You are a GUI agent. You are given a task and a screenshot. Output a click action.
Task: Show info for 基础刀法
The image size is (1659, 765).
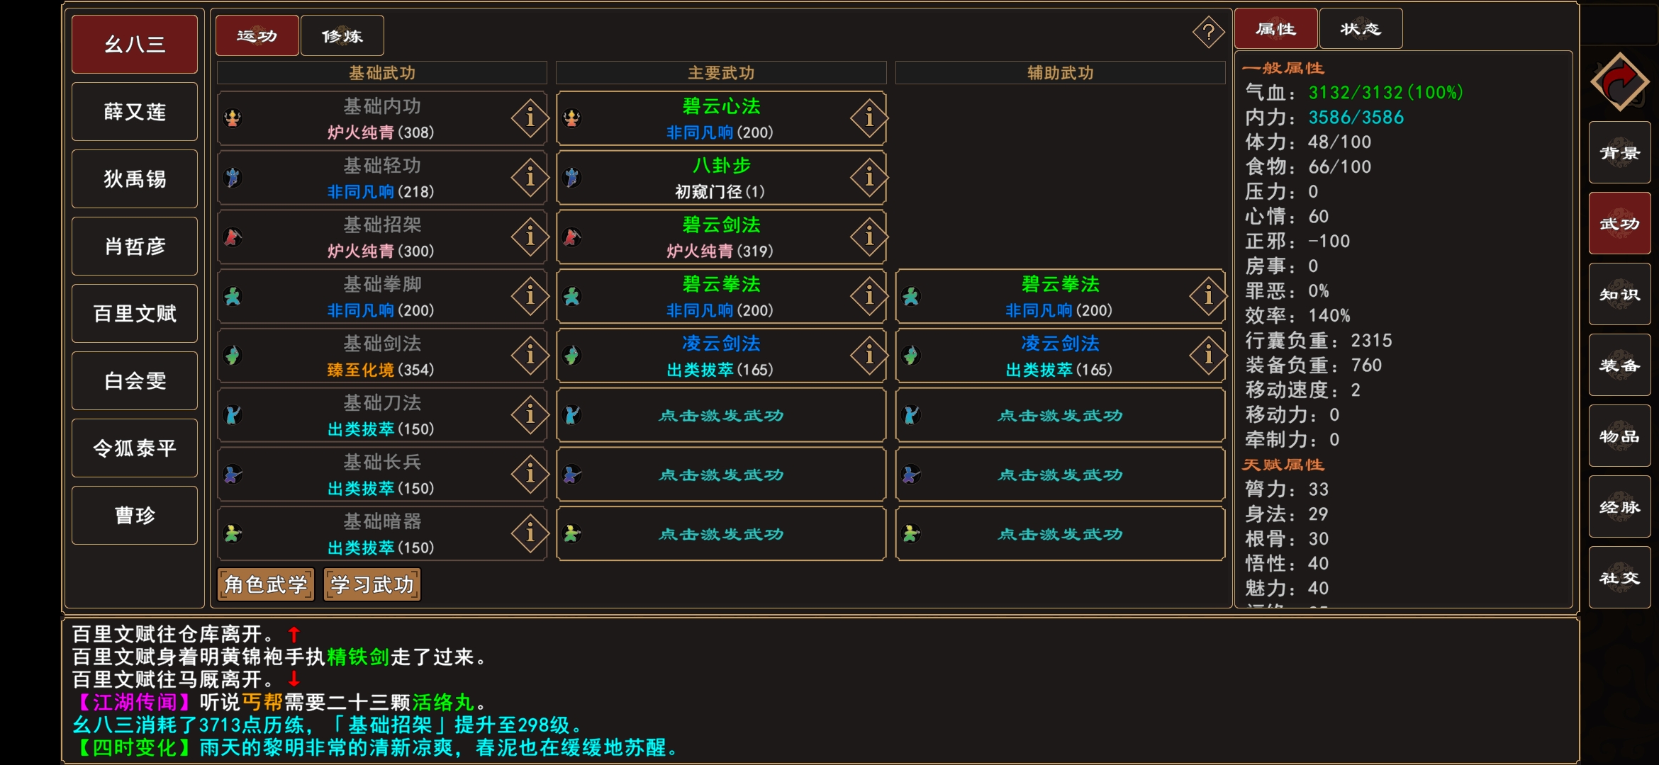(529, 414)
